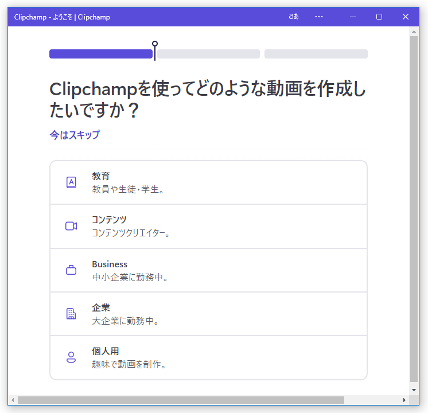428x413 pixels.
Task: Click the second gray progress step bar
Action: click(208, 54)
